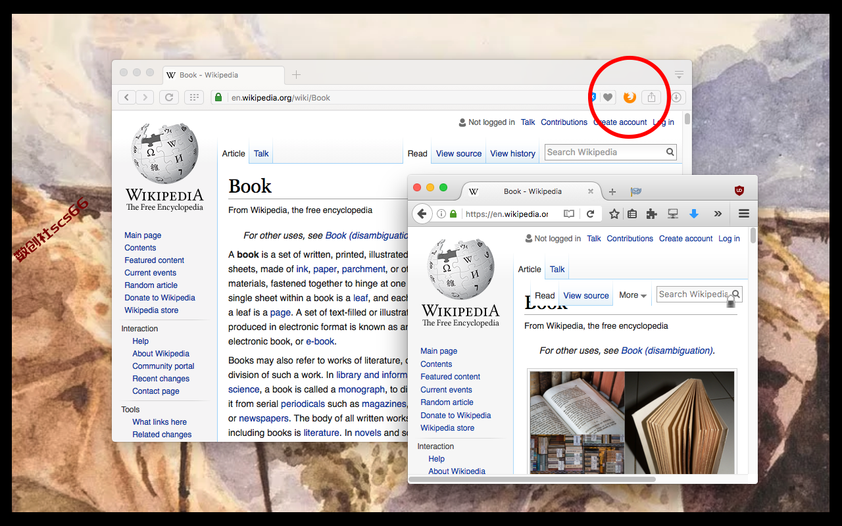The width and height of the screenshot is (842, 526).
Task: Open Community portal link in rear window
Action: (x=163, y=366)
